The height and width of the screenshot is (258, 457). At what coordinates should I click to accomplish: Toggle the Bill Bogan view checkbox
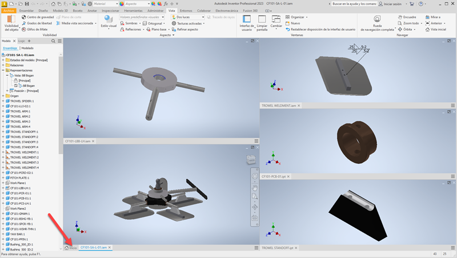[16, 86]
